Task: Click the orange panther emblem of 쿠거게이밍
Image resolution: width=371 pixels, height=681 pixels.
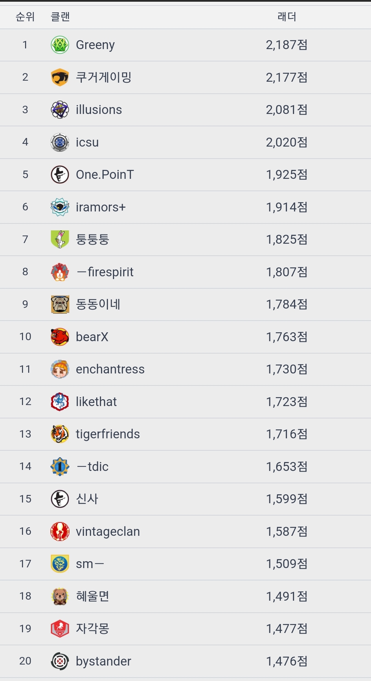Action: point(60,77)
